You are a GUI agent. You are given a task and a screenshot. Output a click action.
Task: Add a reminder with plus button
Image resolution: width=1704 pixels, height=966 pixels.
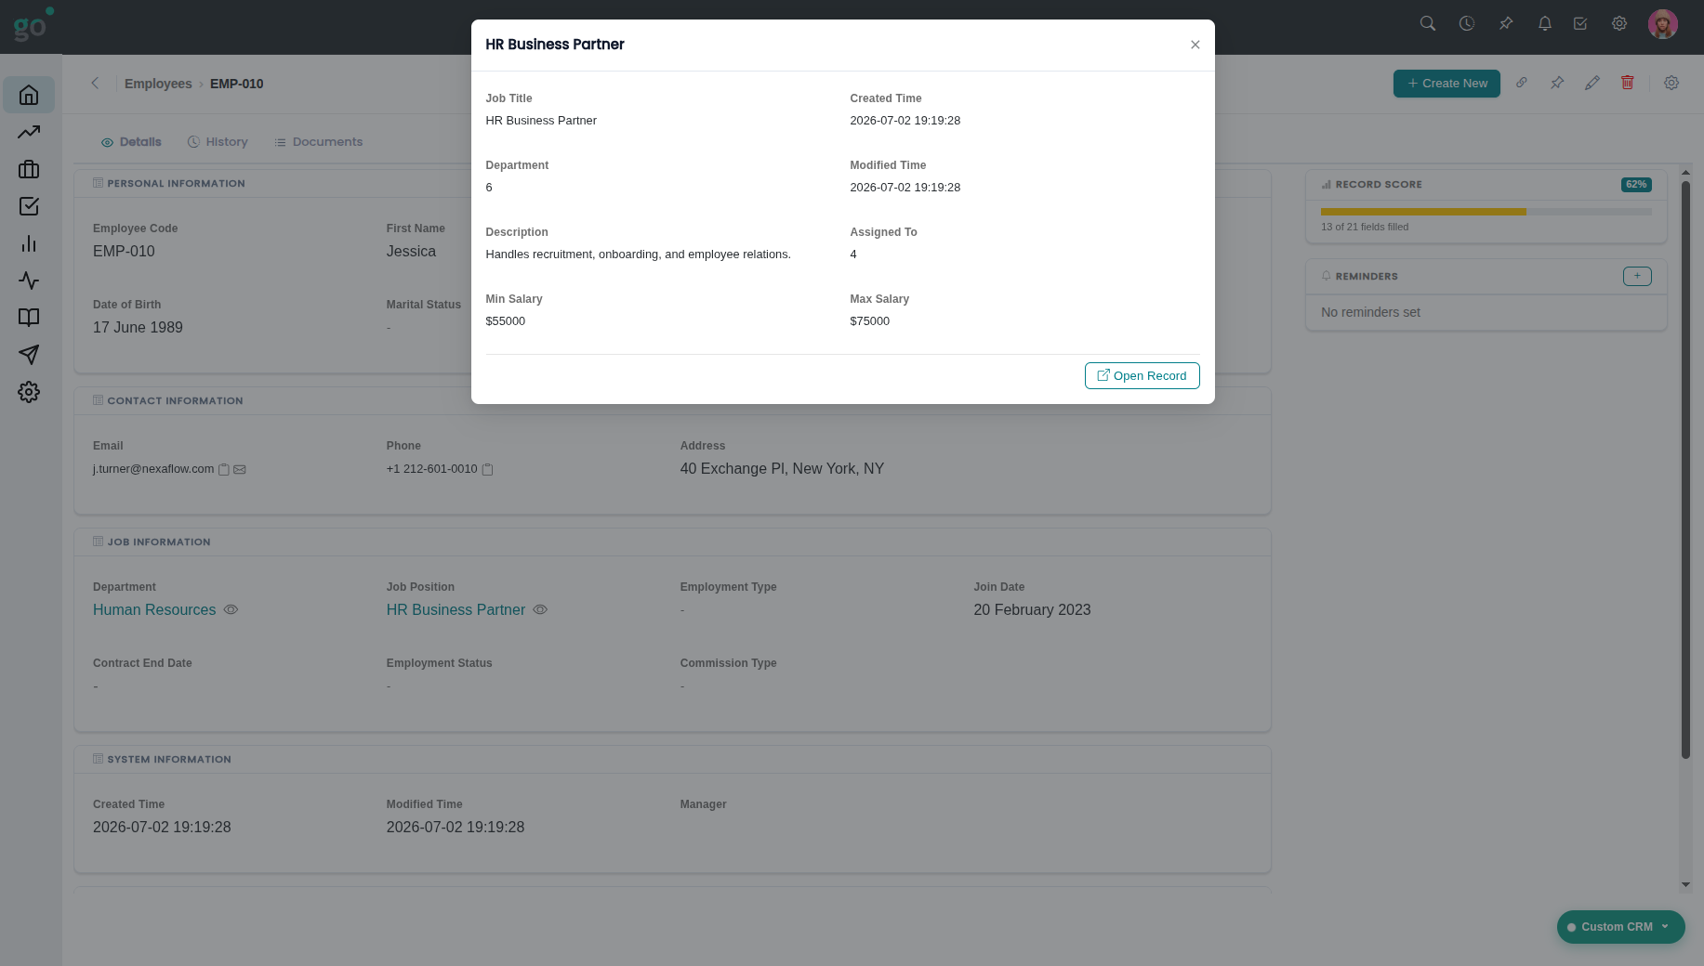[1637, 276]
